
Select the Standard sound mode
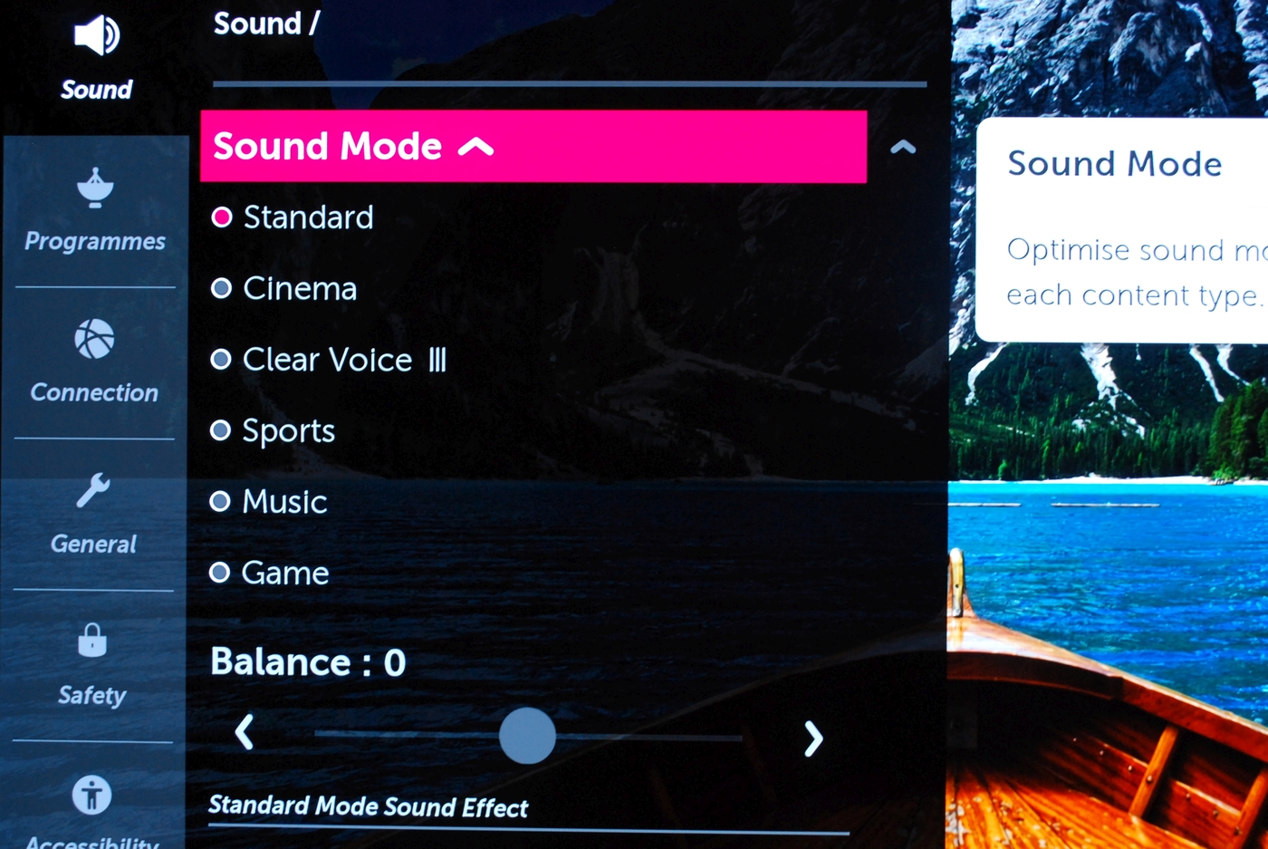293,217
